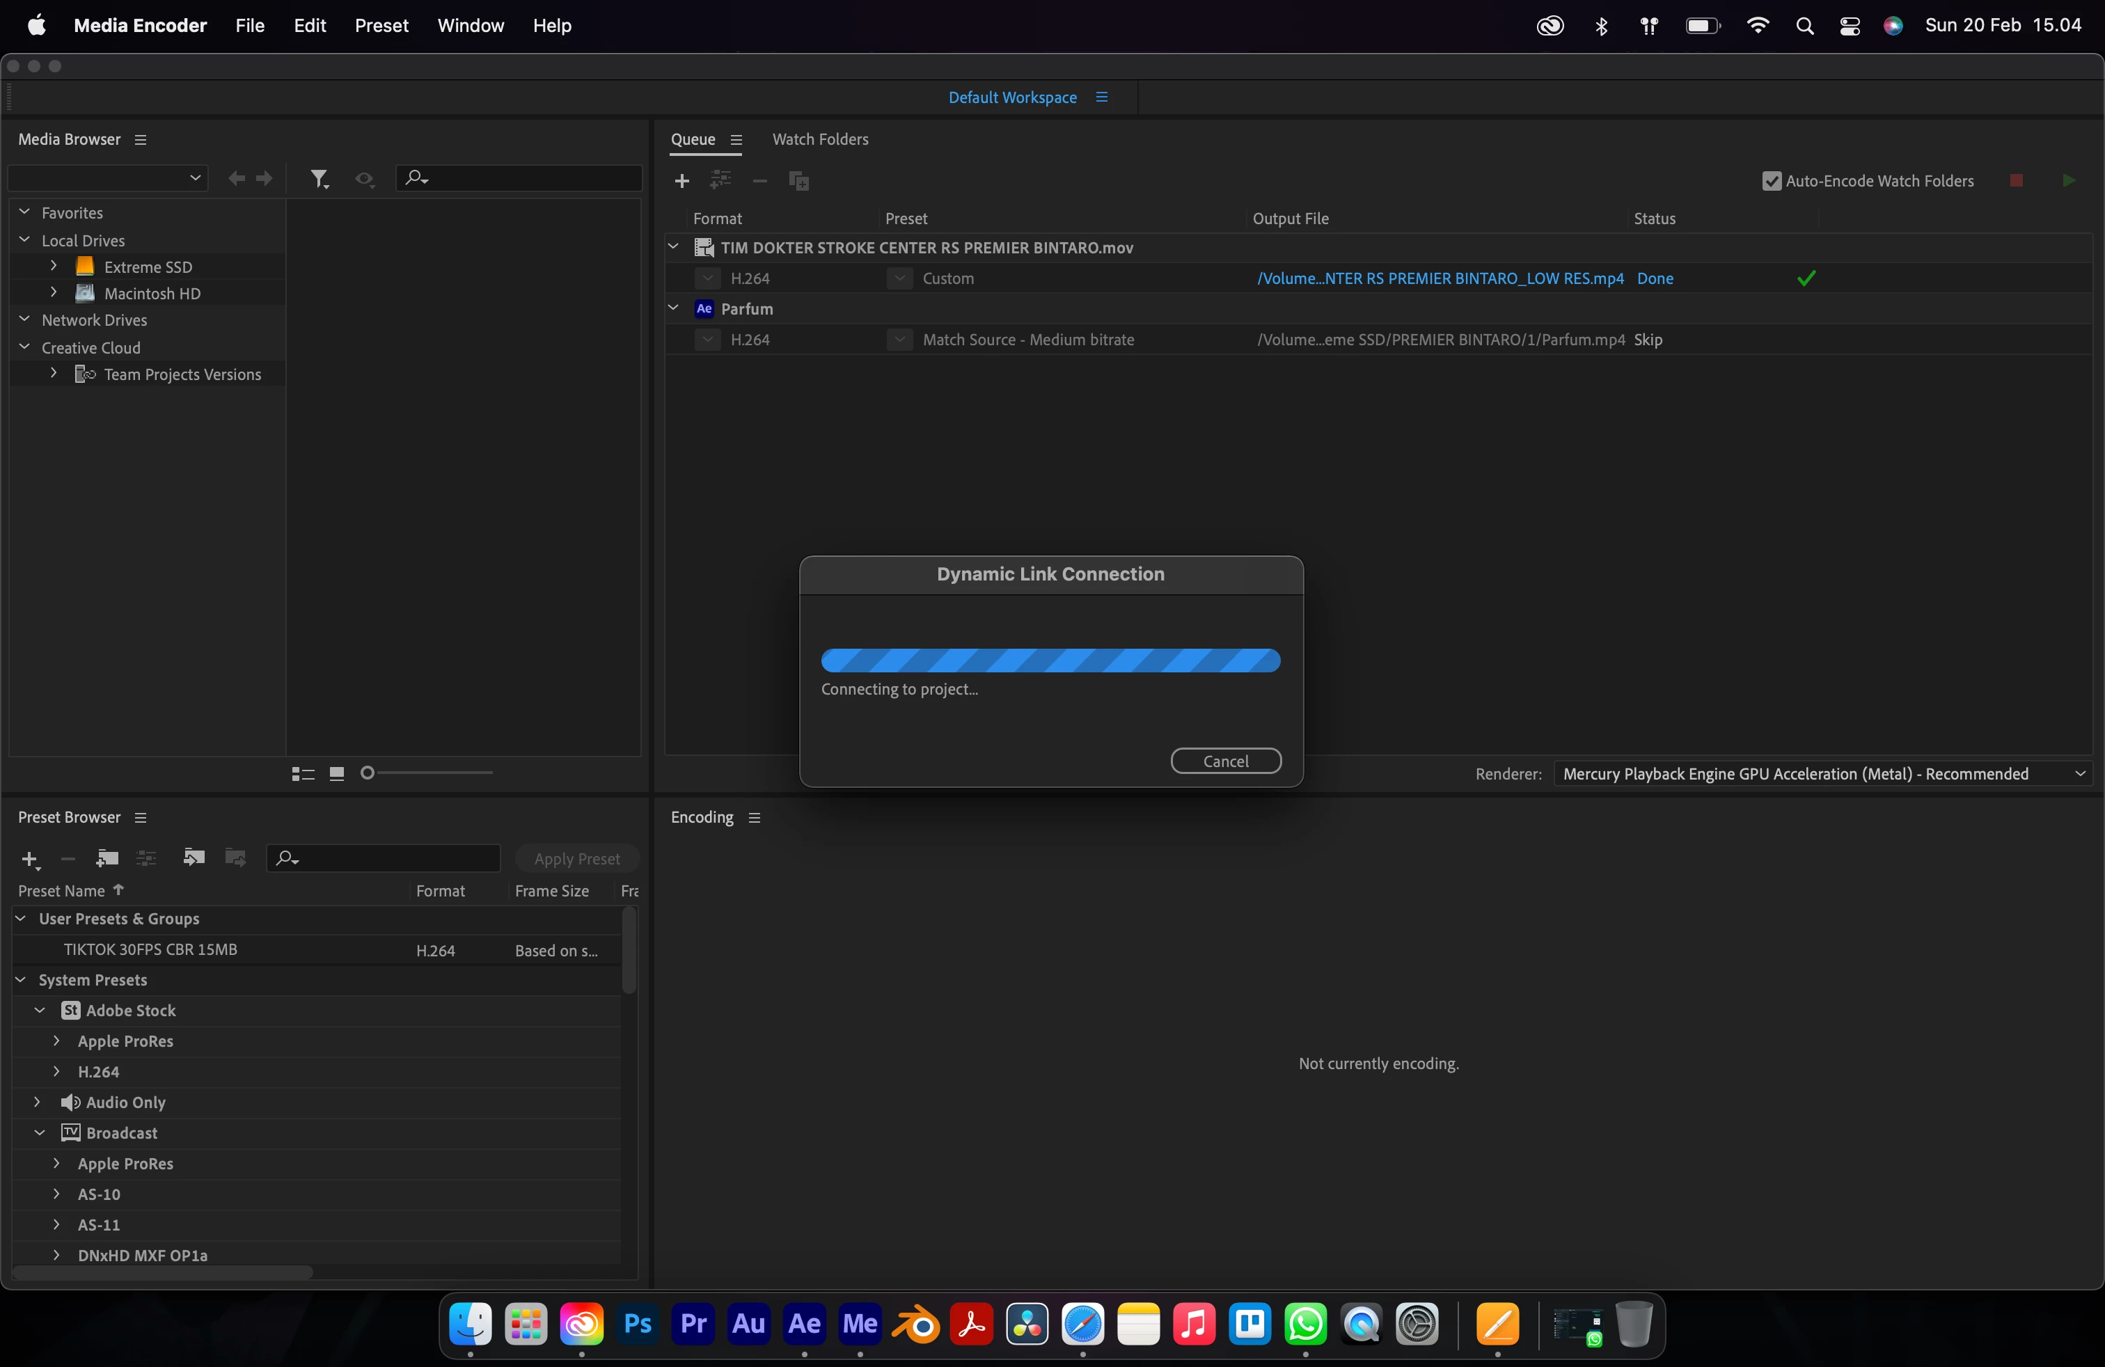Cancel the Dynamic Link Connection dialog

1225,761
